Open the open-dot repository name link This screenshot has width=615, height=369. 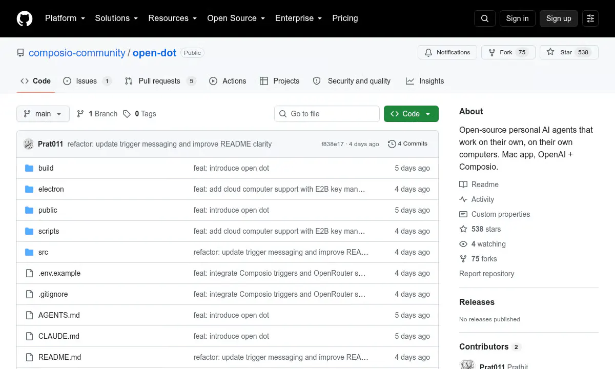(154, 53)
